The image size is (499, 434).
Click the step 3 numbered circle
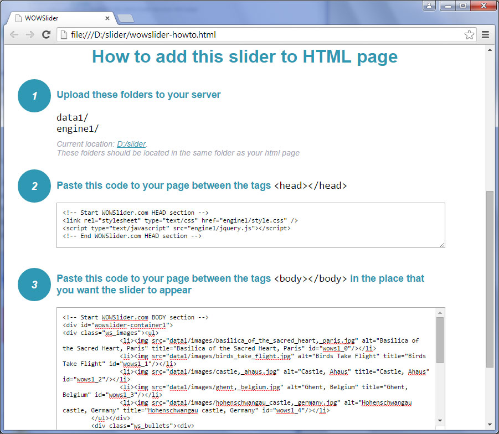pos(34,285)
